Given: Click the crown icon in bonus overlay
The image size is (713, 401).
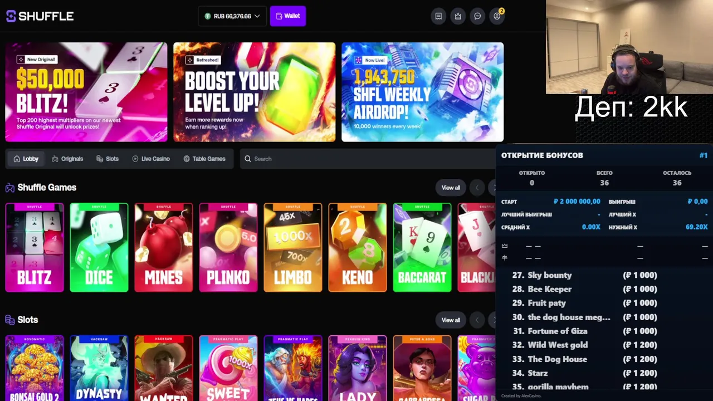Looking at the screenshot, I should [505, 246].
